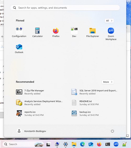Open the Configuration pinned folder
This screenshot has width=131, height=148.
coord(19,32)
